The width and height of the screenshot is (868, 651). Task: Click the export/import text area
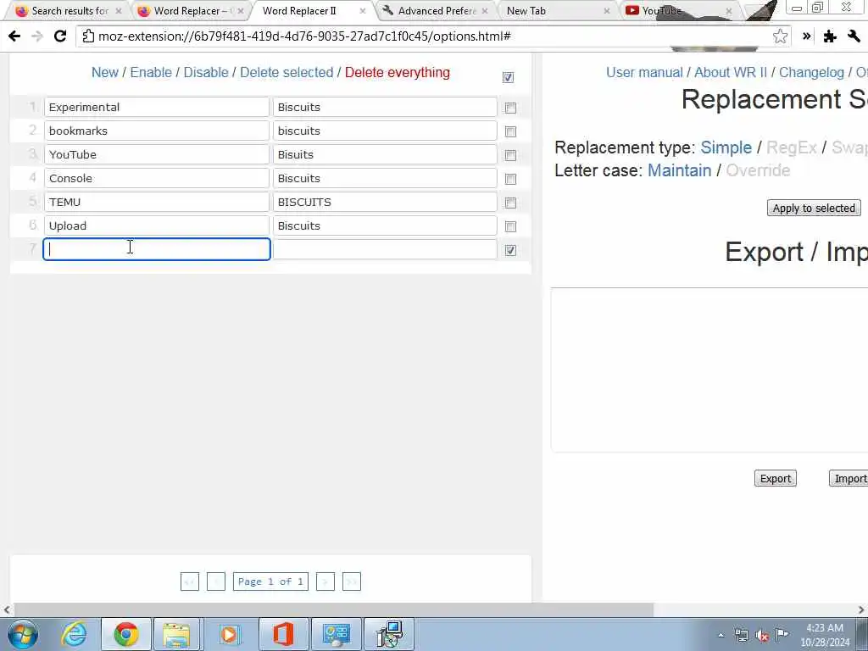(709, 370)
